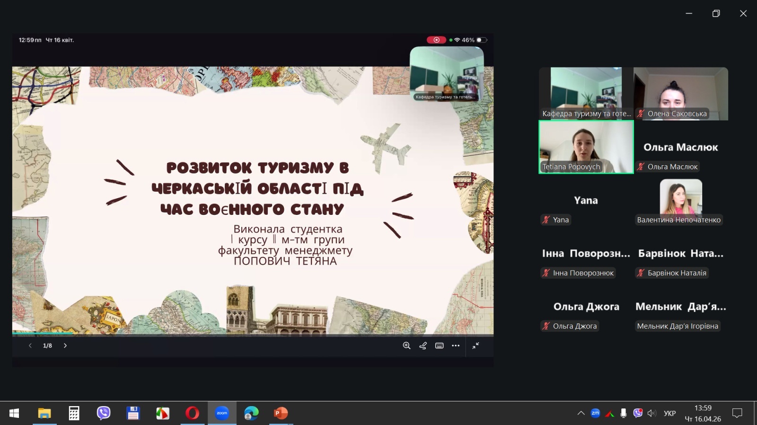Switch to PowerPoint in the taskbar
This screenshot has height=425, width=757.
[x=281, y=413]
